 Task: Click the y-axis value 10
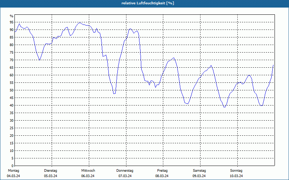(12, 151)
